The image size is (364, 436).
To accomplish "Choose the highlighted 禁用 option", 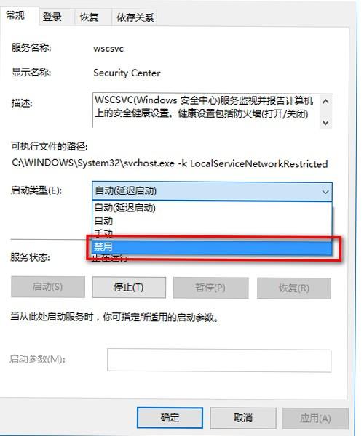I will tap(212, 247).
